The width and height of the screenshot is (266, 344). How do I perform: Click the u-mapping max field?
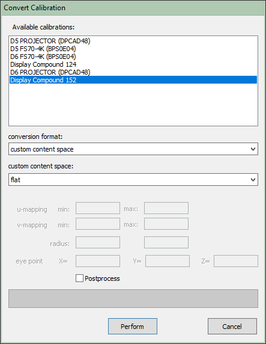(x=166, y=208)
